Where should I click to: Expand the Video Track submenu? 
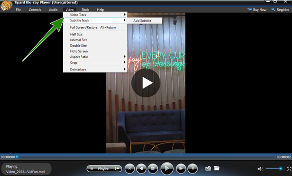95,15
